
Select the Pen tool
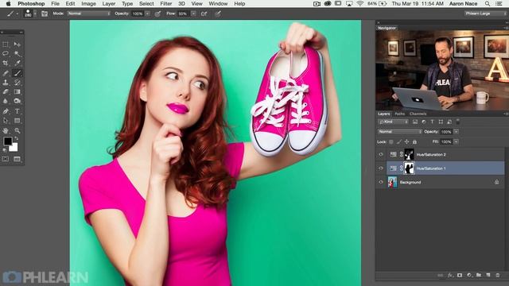[x=6, y=111]
